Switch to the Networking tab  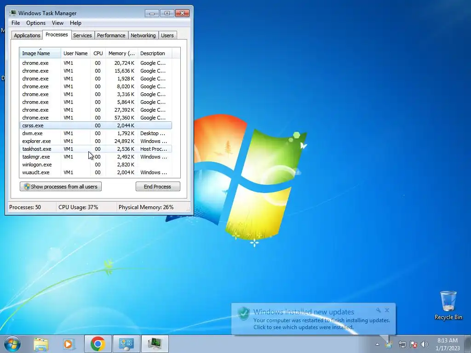tap(143, 35)
